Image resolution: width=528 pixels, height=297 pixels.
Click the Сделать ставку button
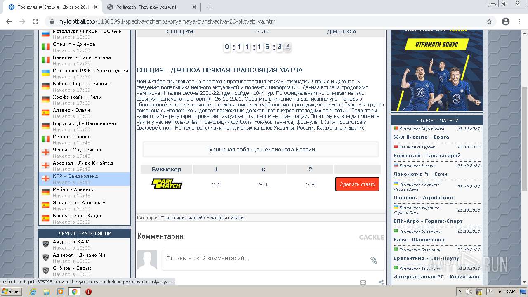[357, 184]
